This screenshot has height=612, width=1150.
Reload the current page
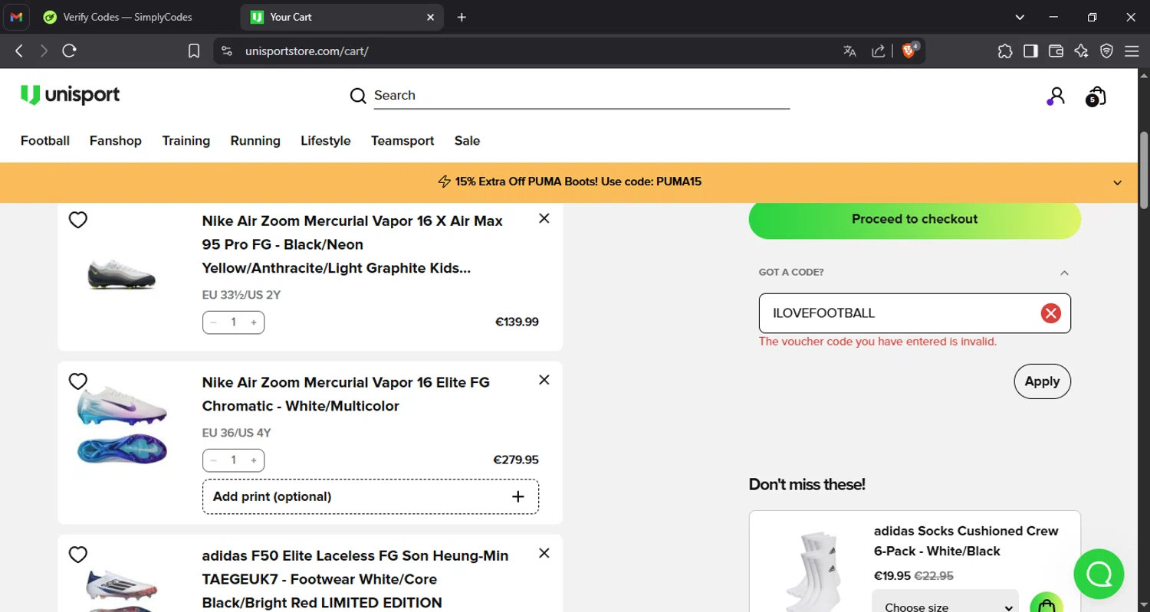pyautogui.click(x=70, y=51)
